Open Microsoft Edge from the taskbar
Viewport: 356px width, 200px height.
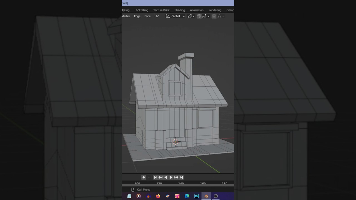[187, 196]
